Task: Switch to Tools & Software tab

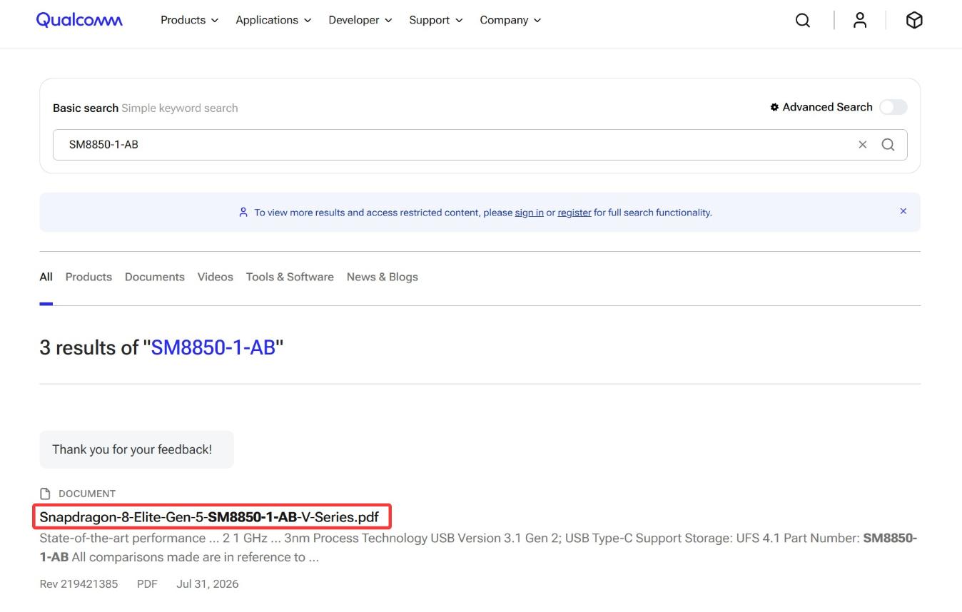Action: click(290, 277)
